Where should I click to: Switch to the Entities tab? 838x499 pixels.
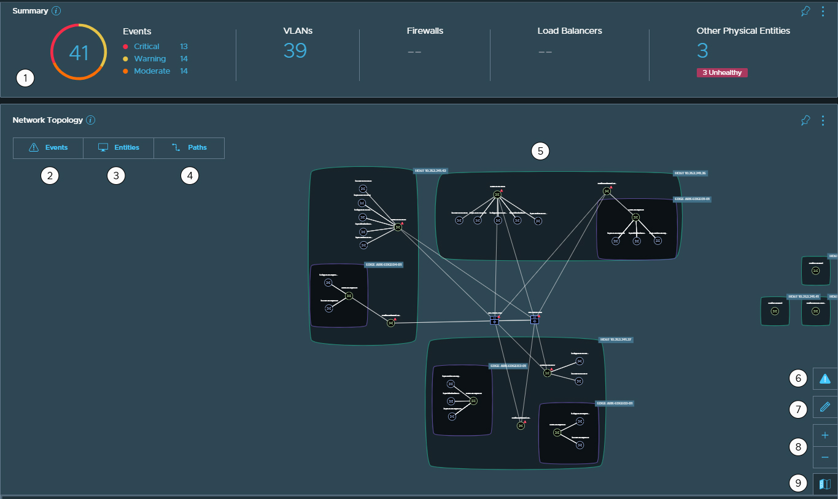[118, 148]
